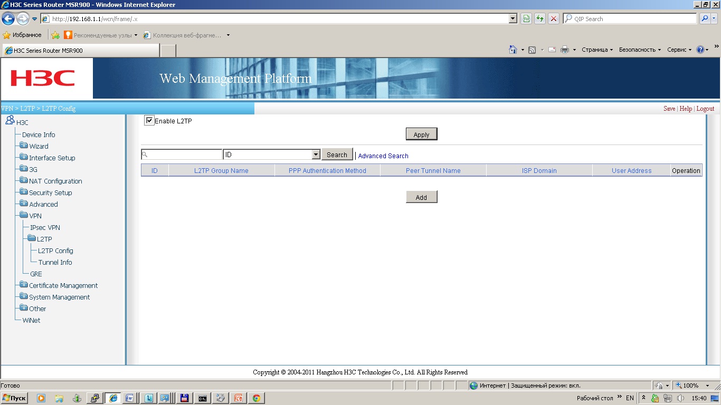721x405 pixels.
Task: Select Tunnel Info tree item
Action: coord(55,263)
